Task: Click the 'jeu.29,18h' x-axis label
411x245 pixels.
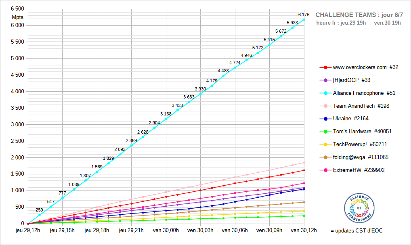Action: click(96, 230)
